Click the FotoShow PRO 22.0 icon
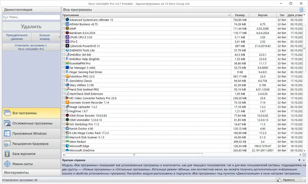This screenshot has width=308, height=184. coord(67,76)
